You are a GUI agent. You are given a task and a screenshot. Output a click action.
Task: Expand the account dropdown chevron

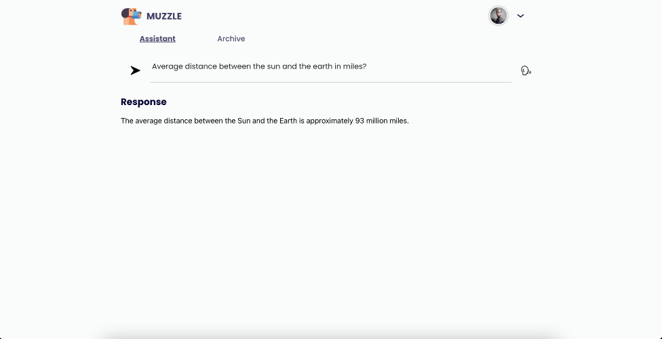pyautogui.click(x=520, y=16)
